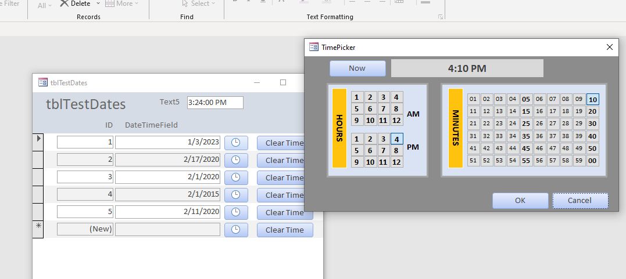
Task: Select AM hour 9 toggle button
Action: click(357, 120)
